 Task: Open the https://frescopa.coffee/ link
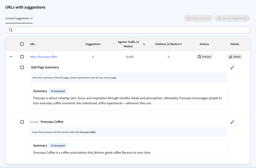click(x=44, y=57)
